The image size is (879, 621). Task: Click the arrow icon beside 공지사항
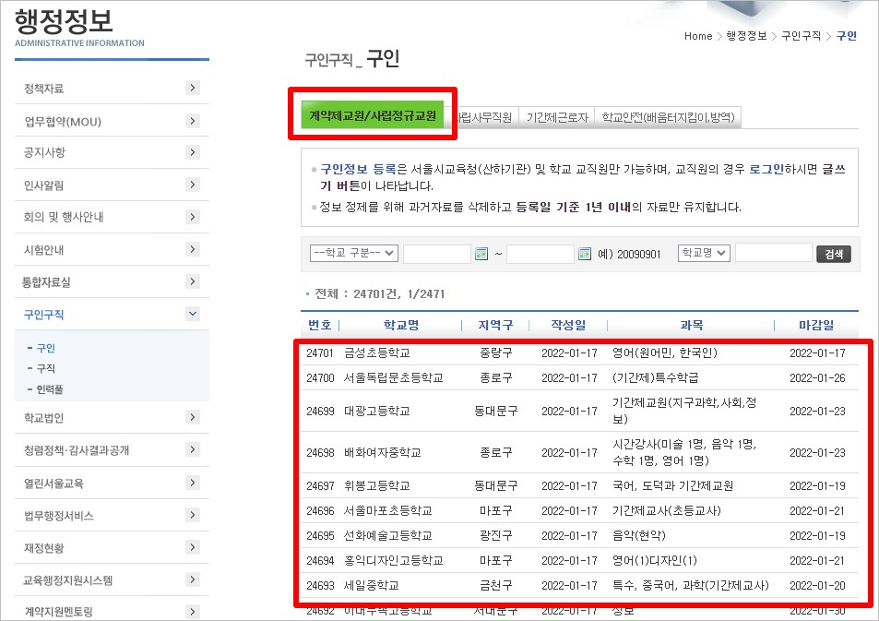click(x=192, y=153)
